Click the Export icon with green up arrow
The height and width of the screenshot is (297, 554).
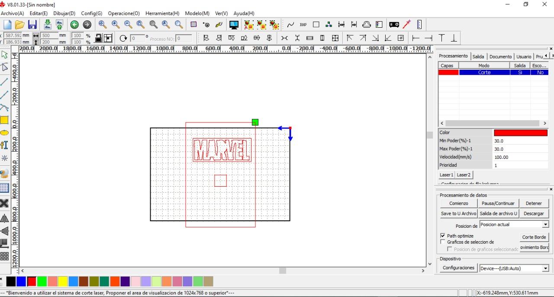tap(59, 25)
